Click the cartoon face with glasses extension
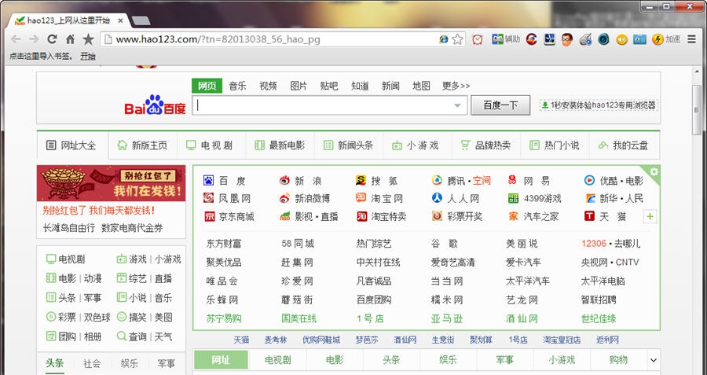Screen dimensions: 707x375 (x=566, y=39)
